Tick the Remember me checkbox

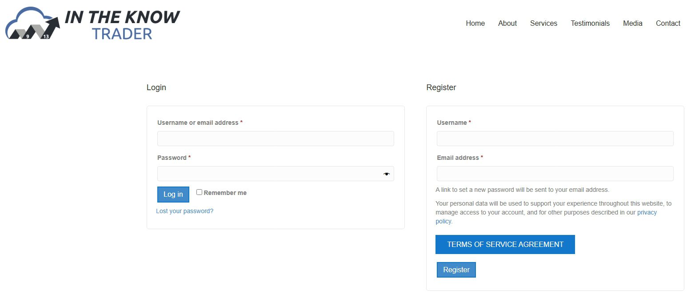[199, 192]
